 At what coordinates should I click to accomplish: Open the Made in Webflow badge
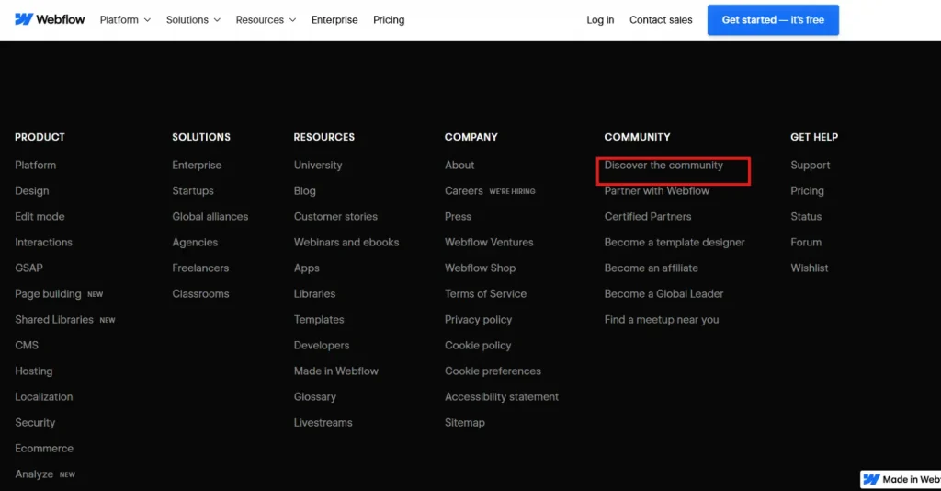pos(901,479)
